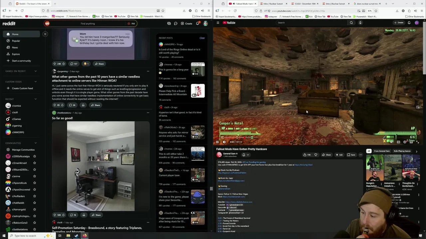Image resolution: width=426 pixels, height=239 pixels.
Task: Open more actions under the YouTube video
Action: [360, 155]
